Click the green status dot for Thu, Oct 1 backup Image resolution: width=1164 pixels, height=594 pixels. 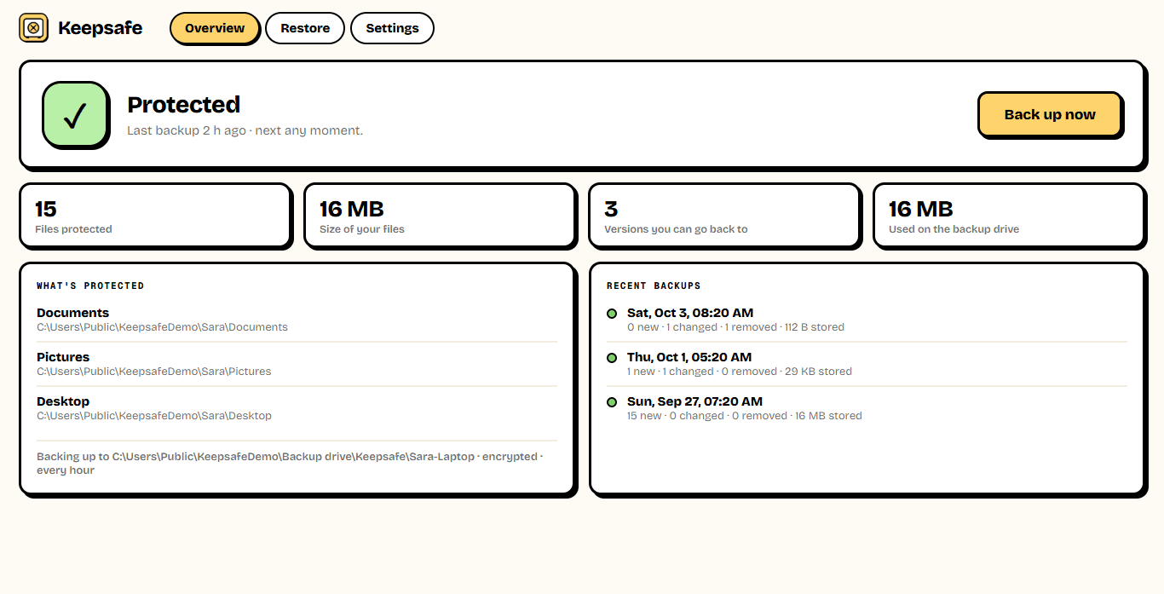[x=612, y=358]
